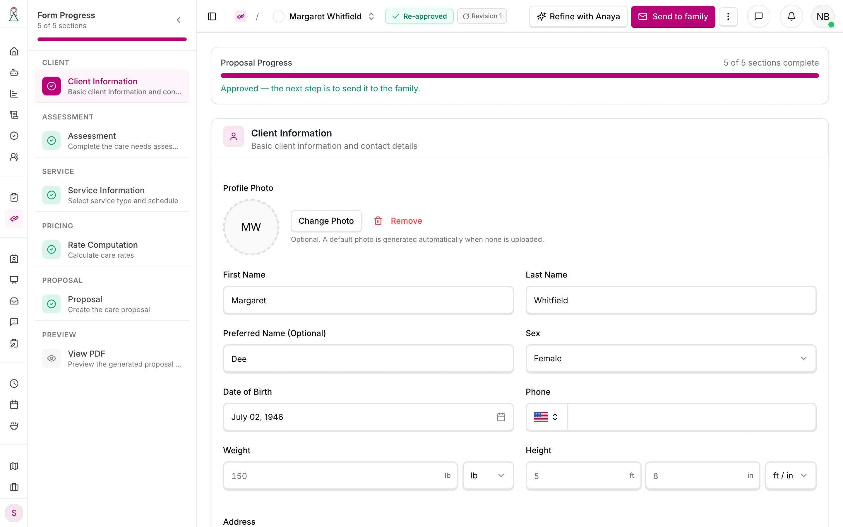Toggle the sidebar panel layout icon
843x527 pixels.
pos(212,16)
